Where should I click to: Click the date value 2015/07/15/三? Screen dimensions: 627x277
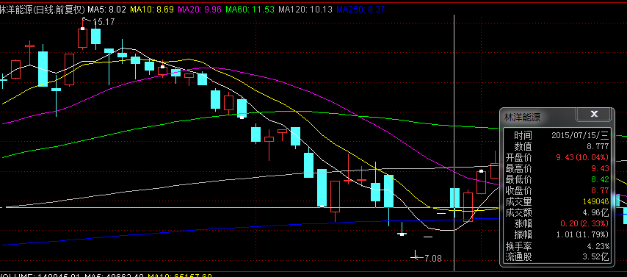580,135
